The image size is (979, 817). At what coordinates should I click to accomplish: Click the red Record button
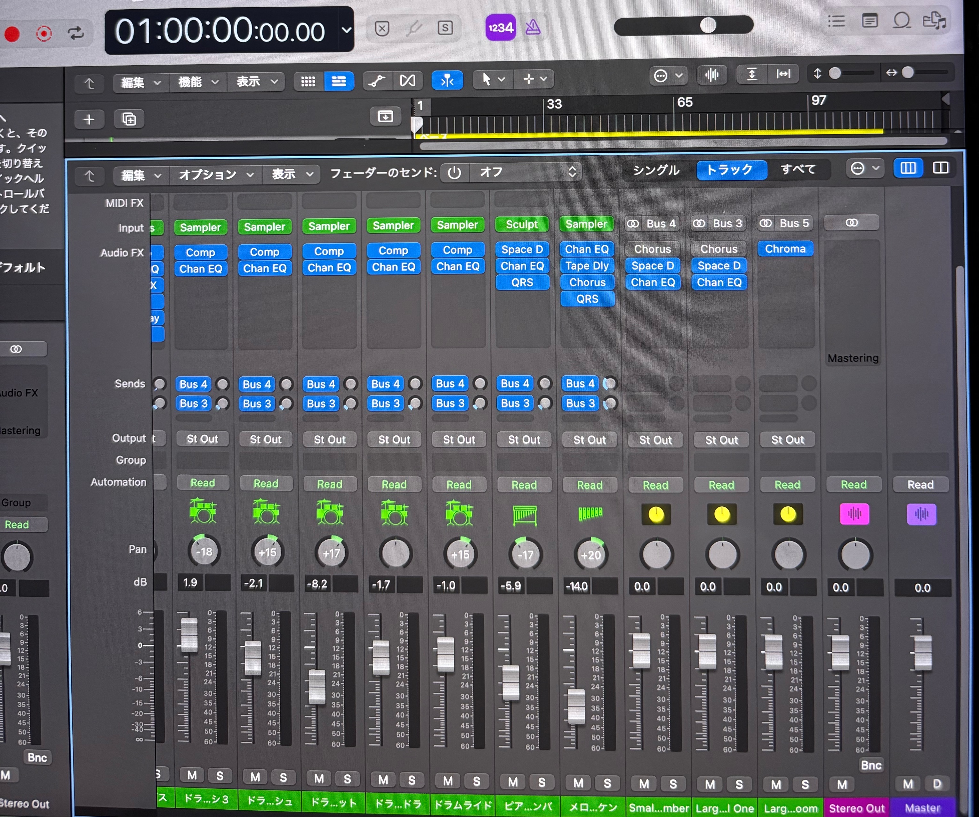pos(12,34)
